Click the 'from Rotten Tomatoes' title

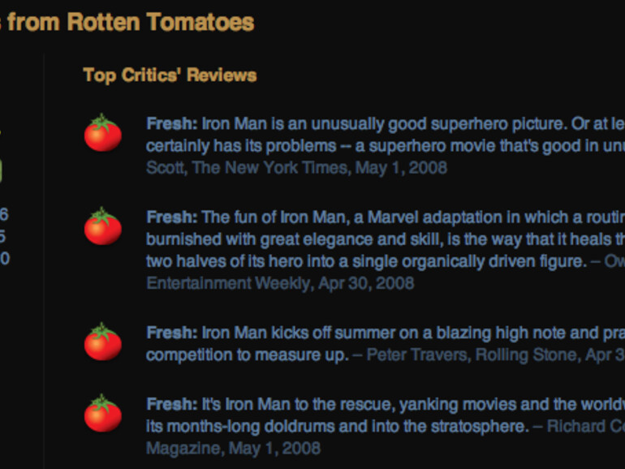click(130, 23)
